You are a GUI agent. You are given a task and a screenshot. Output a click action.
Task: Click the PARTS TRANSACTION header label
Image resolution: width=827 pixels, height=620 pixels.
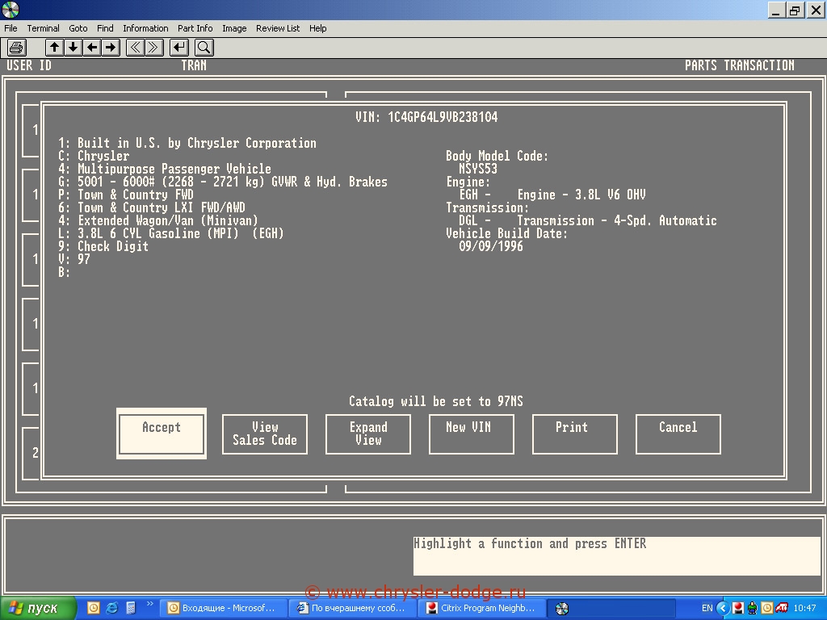coord(740,65)
